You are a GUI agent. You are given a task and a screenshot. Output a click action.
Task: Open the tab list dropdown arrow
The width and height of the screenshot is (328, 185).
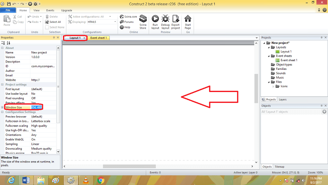[257, 38]
